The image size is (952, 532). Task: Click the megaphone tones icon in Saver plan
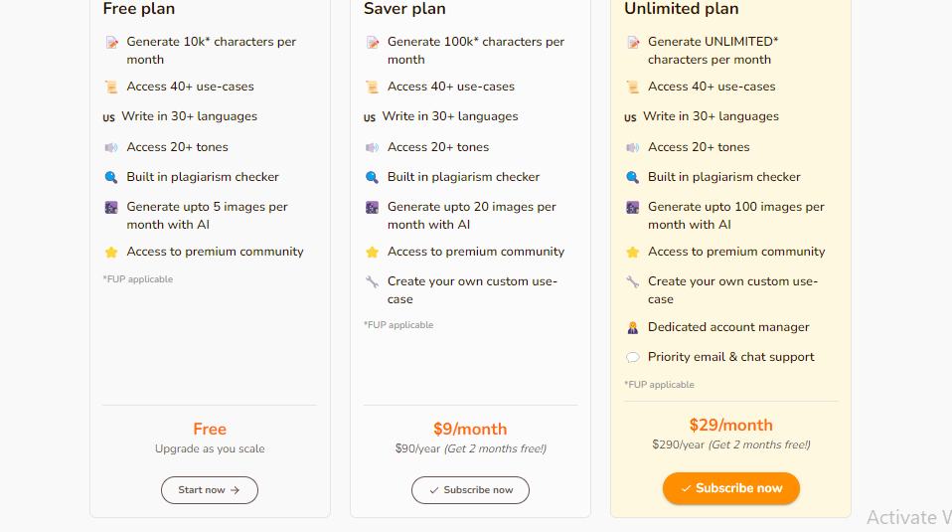click(x=373, y=147)
